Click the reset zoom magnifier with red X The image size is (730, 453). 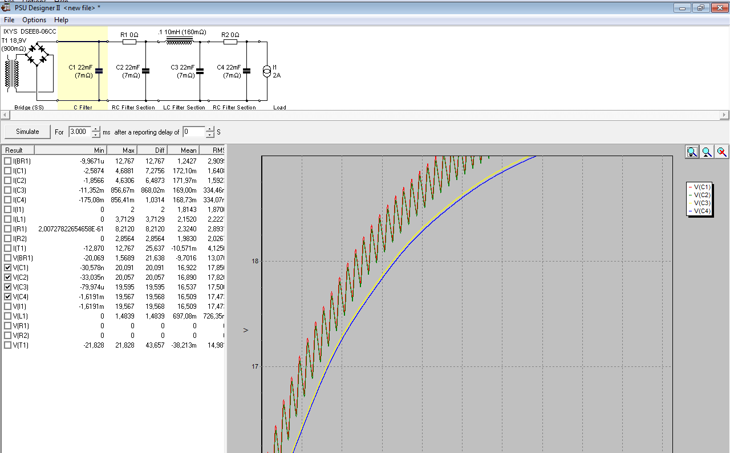(721, 152)
